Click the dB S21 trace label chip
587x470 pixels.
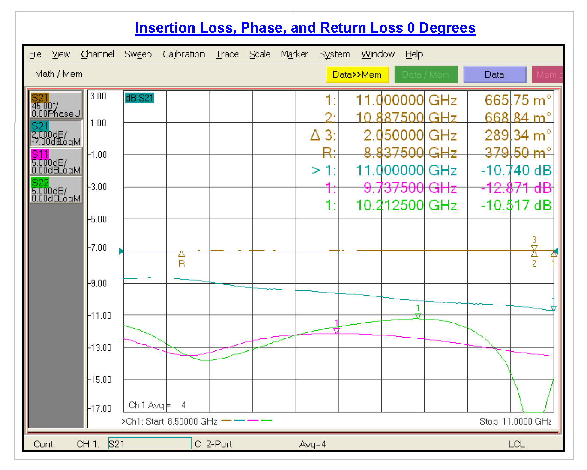(140, 98)
